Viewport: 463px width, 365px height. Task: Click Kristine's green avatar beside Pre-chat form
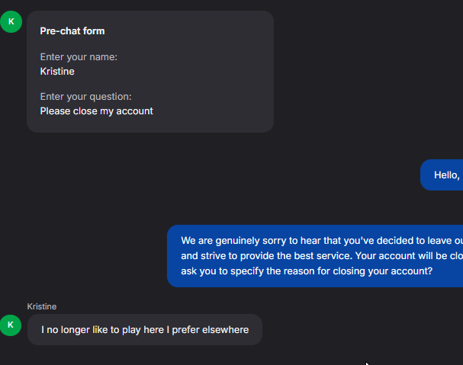coord(11,21)
